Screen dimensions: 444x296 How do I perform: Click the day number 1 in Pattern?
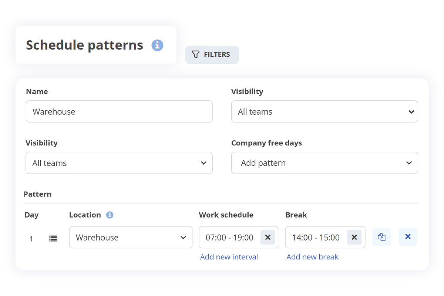point(31,239)
